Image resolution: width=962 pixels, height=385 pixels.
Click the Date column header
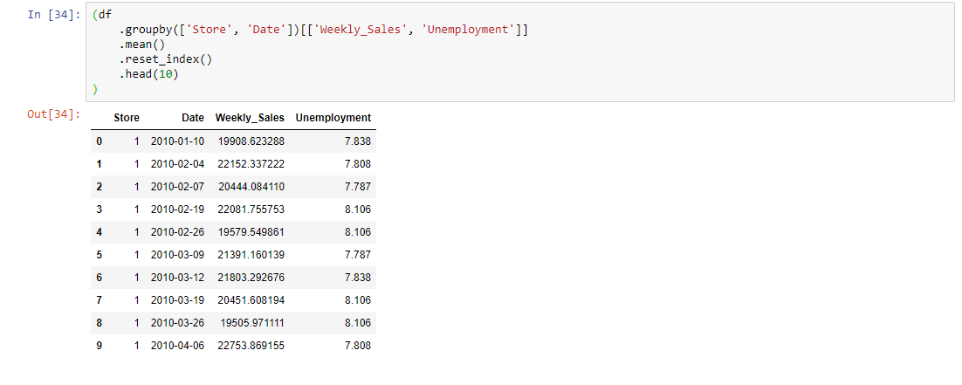tap(193, 118)
